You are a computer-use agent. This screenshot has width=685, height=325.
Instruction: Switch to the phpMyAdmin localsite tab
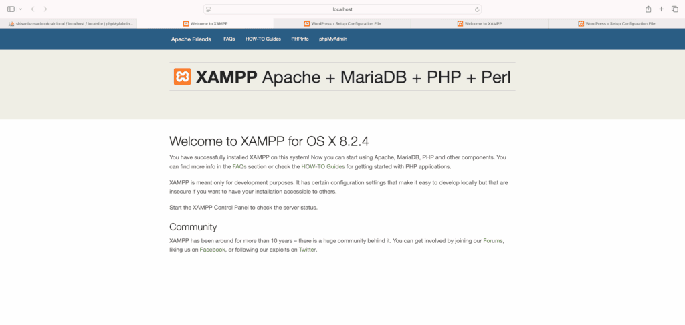pos(69,23)
